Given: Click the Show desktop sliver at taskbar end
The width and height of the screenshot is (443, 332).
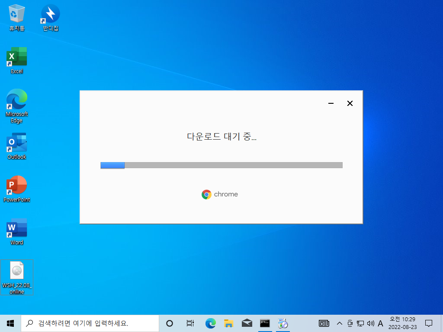Looking at the screenshot, I should [442, 323].
